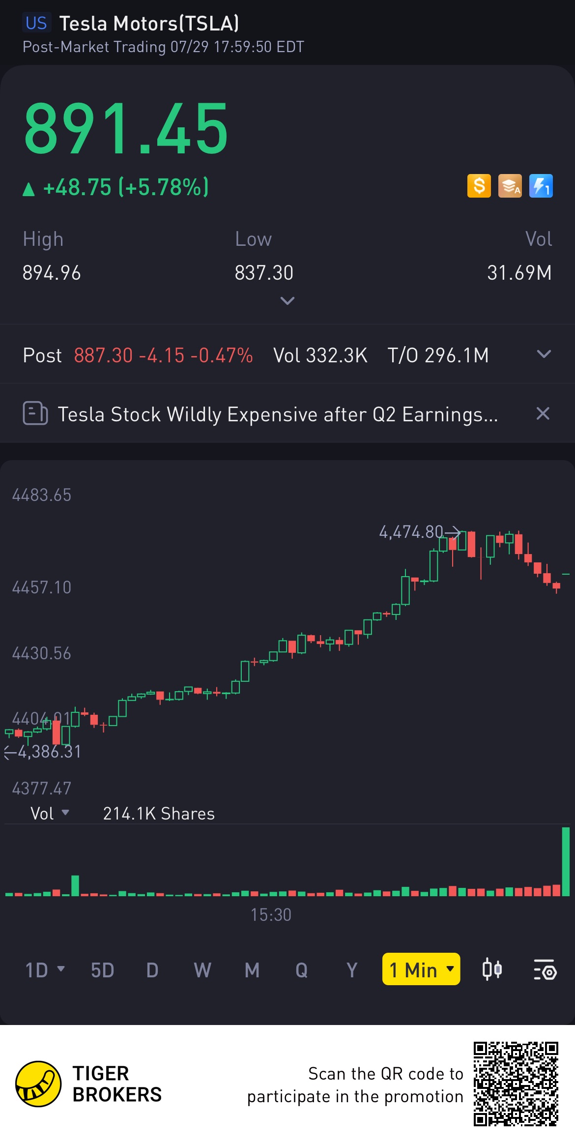Screen dimensions: 575x1143
Task: Dismiss the Tesla earnings news banner
Action: tap(543, 413)
